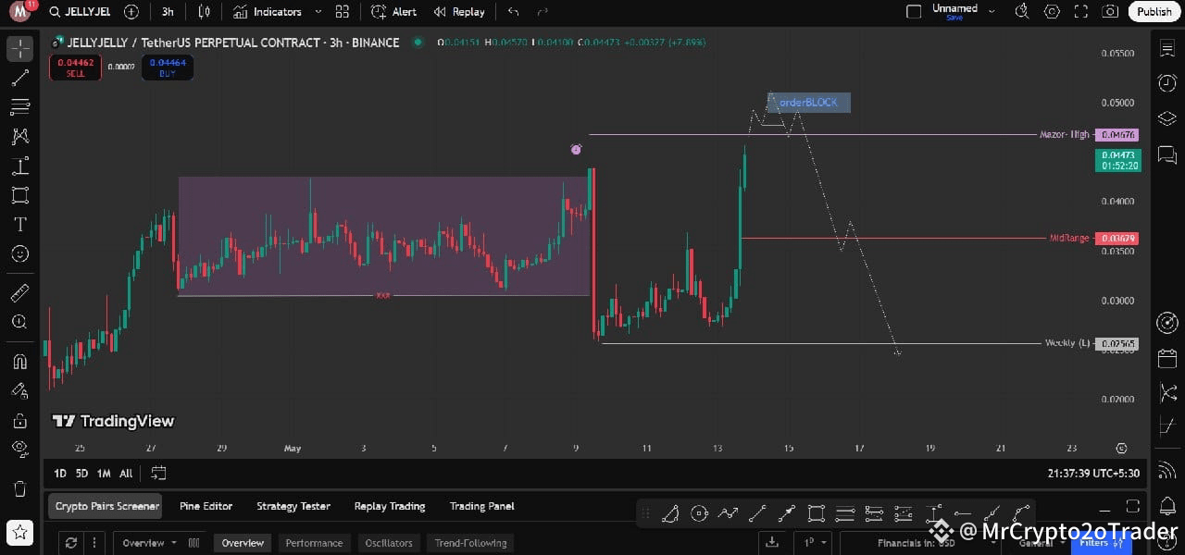Viewport: 1185px width, 555px height.
Task: Change the 3h time interval
Action: pos(168,12)
